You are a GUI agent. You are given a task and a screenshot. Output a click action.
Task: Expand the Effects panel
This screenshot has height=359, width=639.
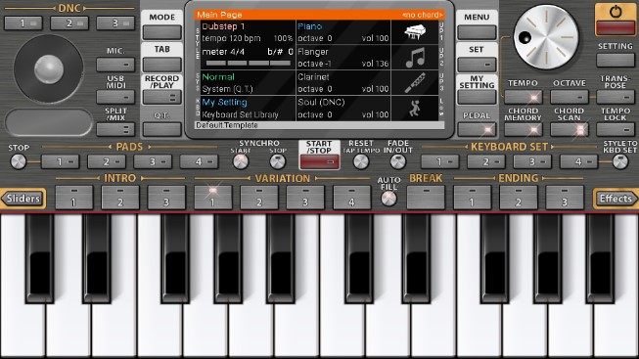click(x=616, y=199)
